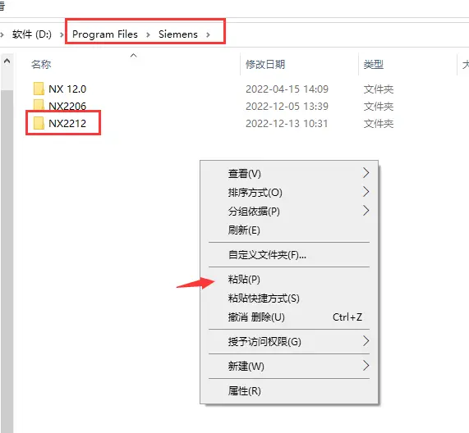Expand the chevron after 软件 (D:)
Screen dimensions: 469x433
(62, 34)
